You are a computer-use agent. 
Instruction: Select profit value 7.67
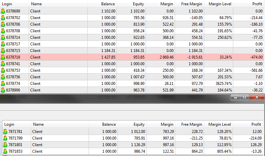(259, 77)
